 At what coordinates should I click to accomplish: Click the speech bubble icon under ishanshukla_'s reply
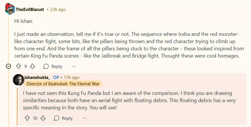pyautogui.click(x=56, y=118)
